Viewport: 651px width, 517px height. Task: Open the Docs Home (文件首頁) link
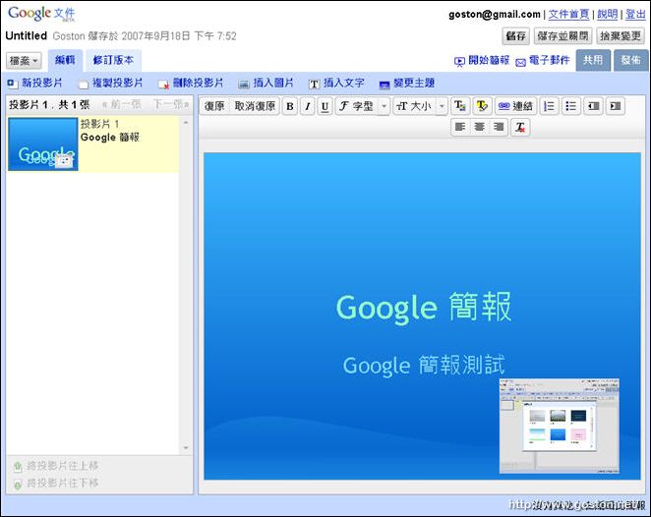point(568,14)
